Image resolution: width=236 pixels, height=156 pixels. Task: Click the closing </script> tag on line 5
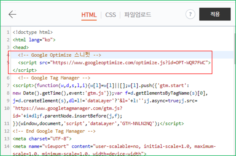[25, 70]
